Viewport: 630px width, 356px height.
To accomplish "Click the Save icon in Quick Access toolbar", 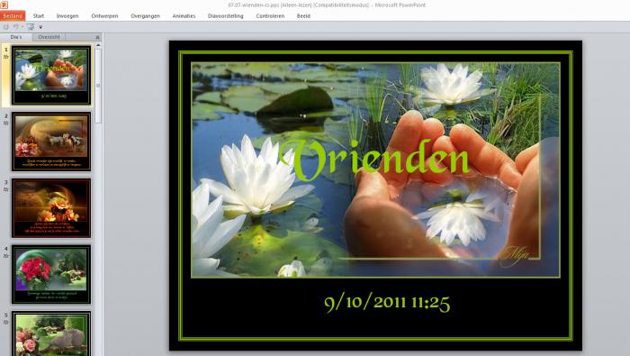I will [x=6, y=26].
